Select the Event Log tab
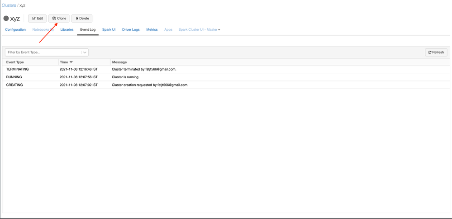The image size is (452, 219). pyautogui.click(x=88, y=30)
